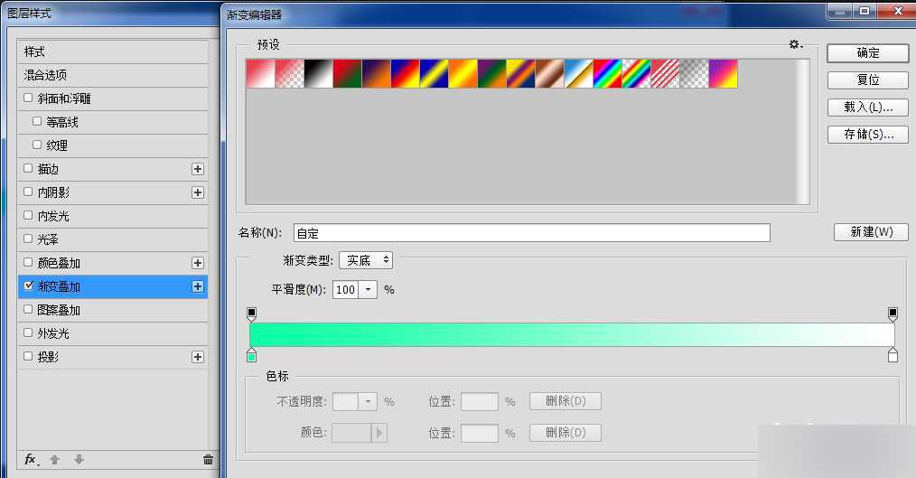Open the smoothness (平滑度) value dropdown

tap(368, 290)
